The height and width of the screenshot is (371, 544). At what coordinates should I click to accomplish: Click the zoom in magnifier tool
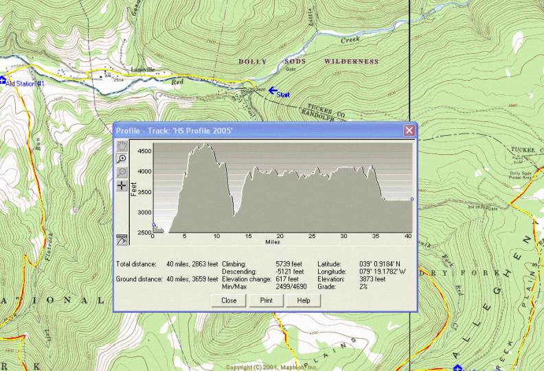[122, 159]
